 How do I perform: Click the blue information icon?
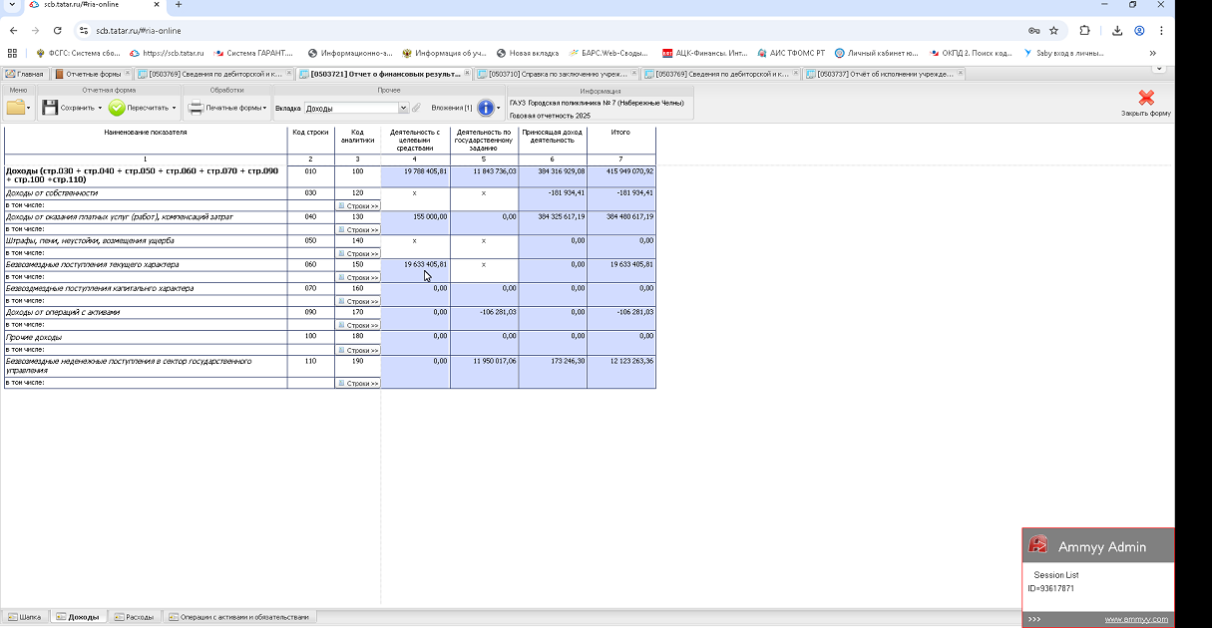[x=486, y=108]
